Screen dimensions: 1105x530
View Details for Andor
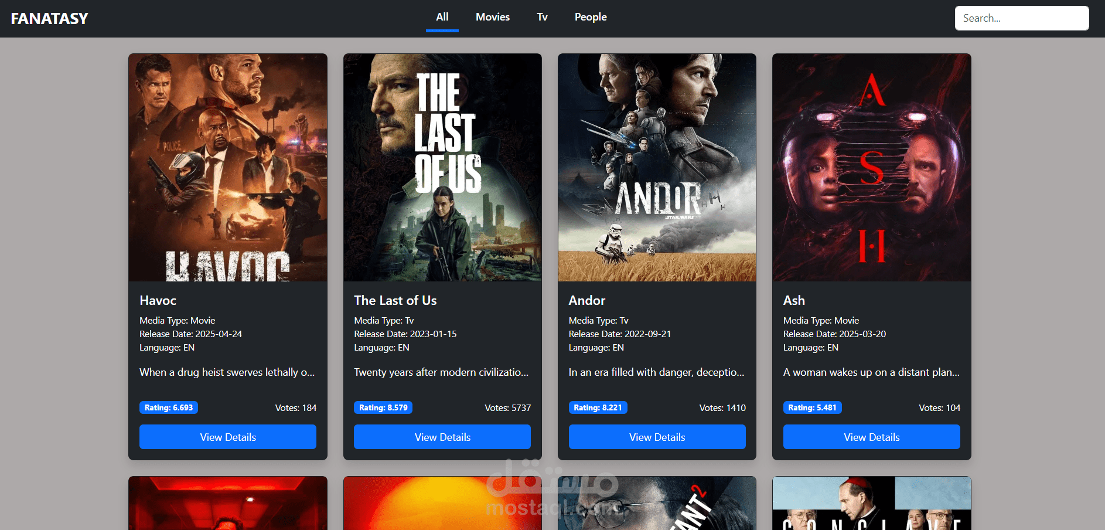pos(657,437)
